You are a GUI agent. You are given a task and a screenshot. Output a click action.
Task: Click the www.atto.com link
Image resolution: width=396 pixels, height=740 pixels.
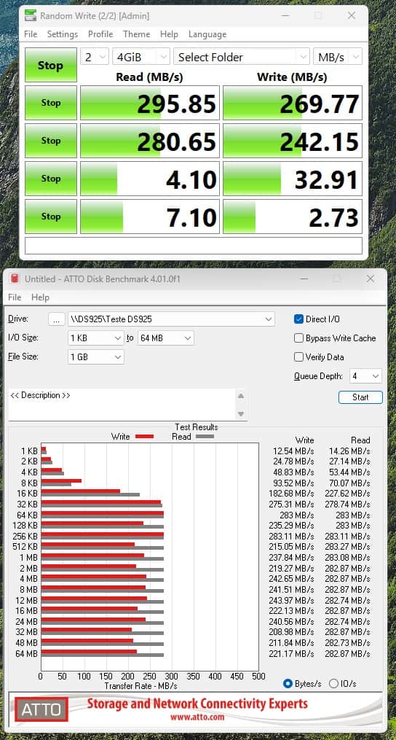[197, 717]
